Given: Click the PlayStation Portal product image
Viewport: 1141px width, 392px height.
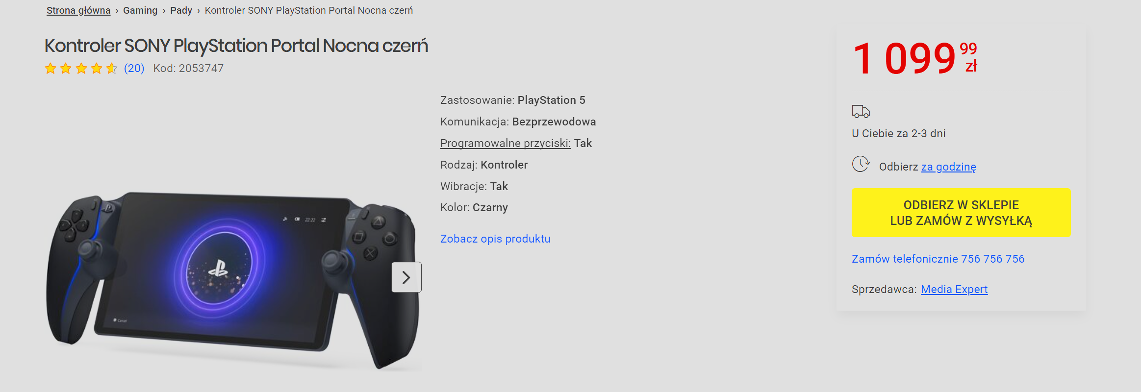Looking at the screenshot, I should (x=233, y=279).
